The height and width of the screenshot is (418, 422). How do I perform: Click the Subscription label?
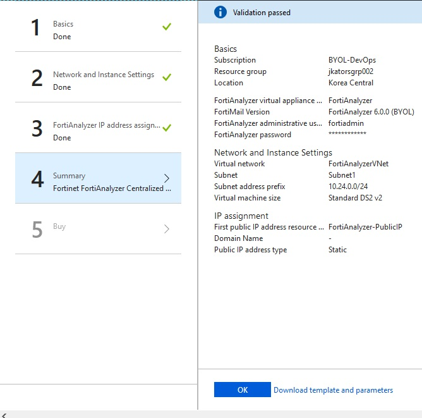tap(235, 60)
